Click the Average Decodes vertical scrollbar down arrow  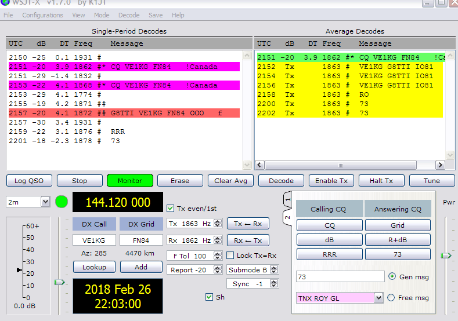tap(450, 155)
